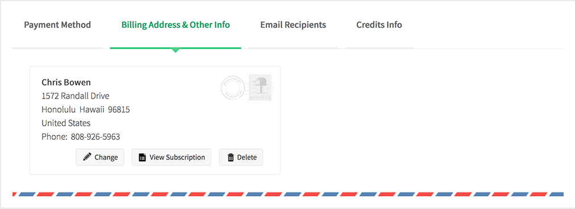Select the Billing Address & Other Info tab
575x209 pixels.
pos(176,25)
